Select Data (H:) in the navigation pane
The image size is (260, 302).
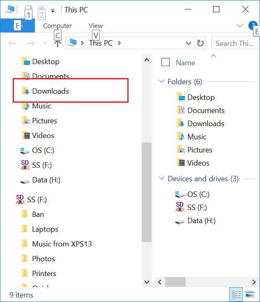point(40,180)
